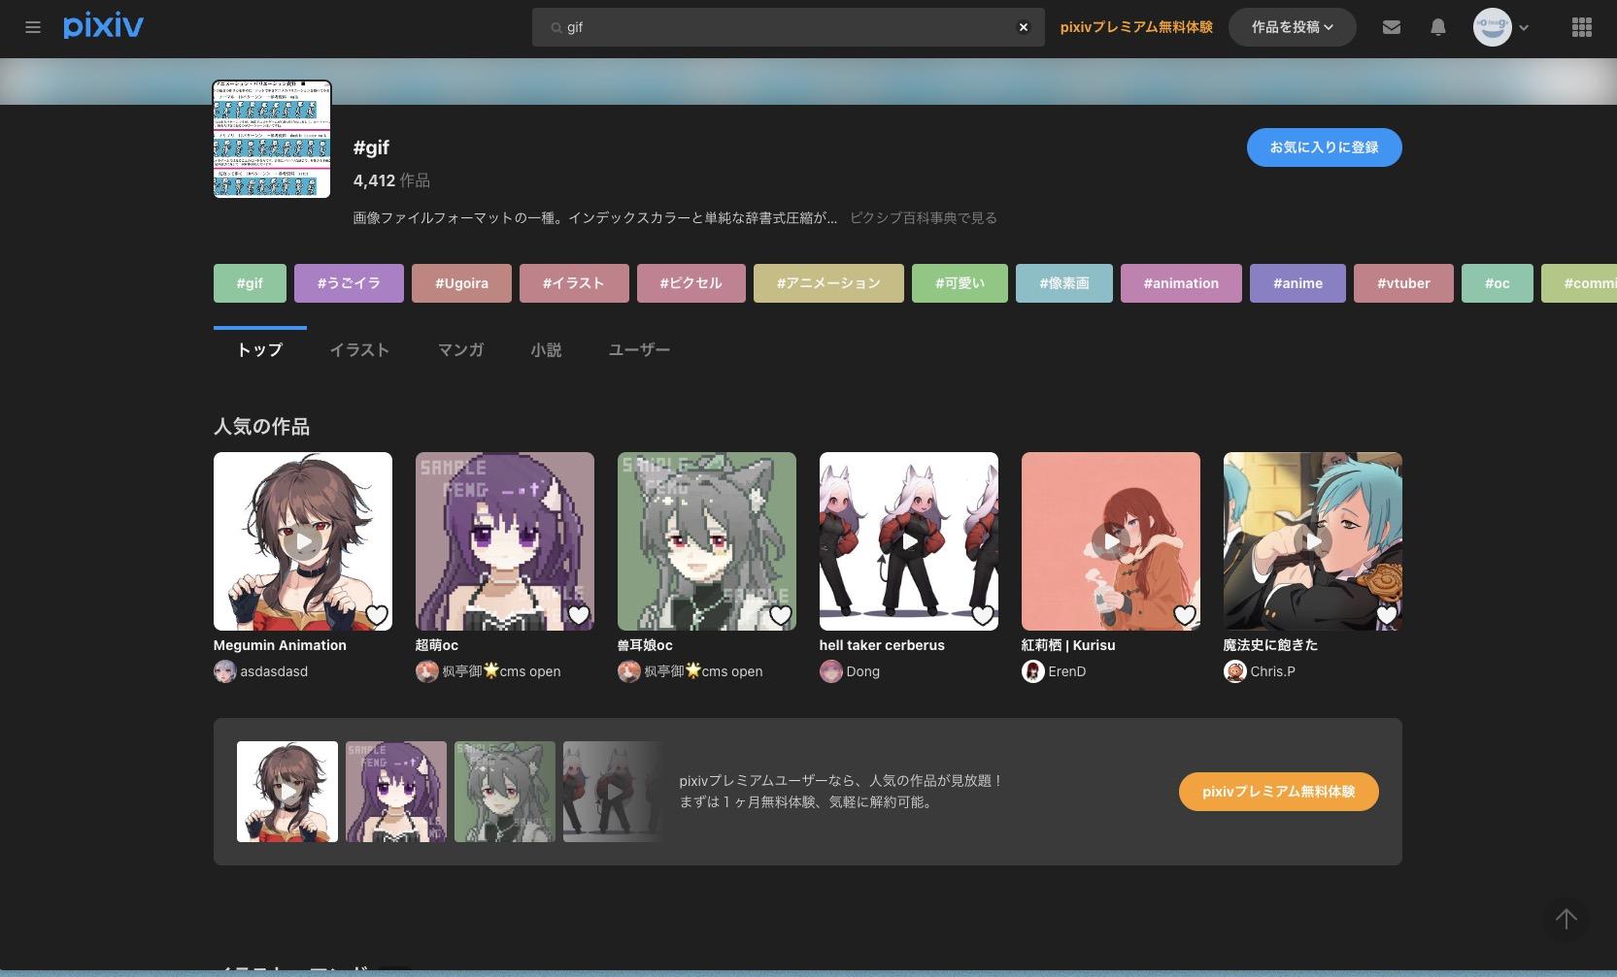The image size is (1617, 977).
Task: Like the Megumin Animation artwork
Action: pos(377,615)
